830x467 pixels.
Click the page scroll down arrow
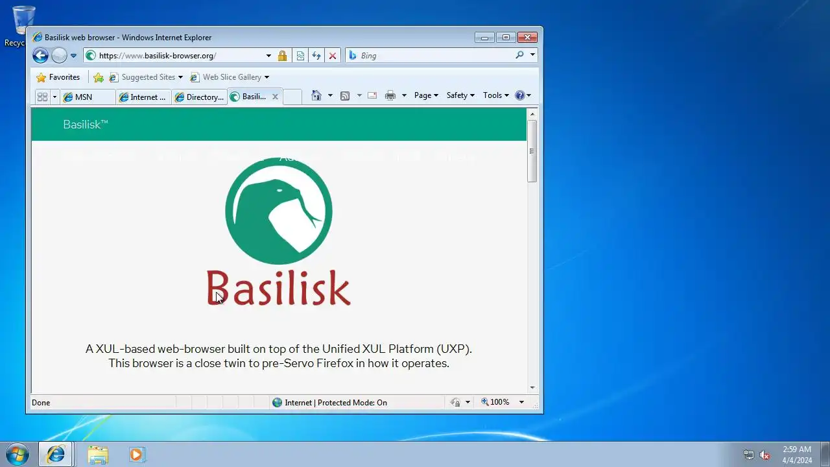click(x=532, y=388)
